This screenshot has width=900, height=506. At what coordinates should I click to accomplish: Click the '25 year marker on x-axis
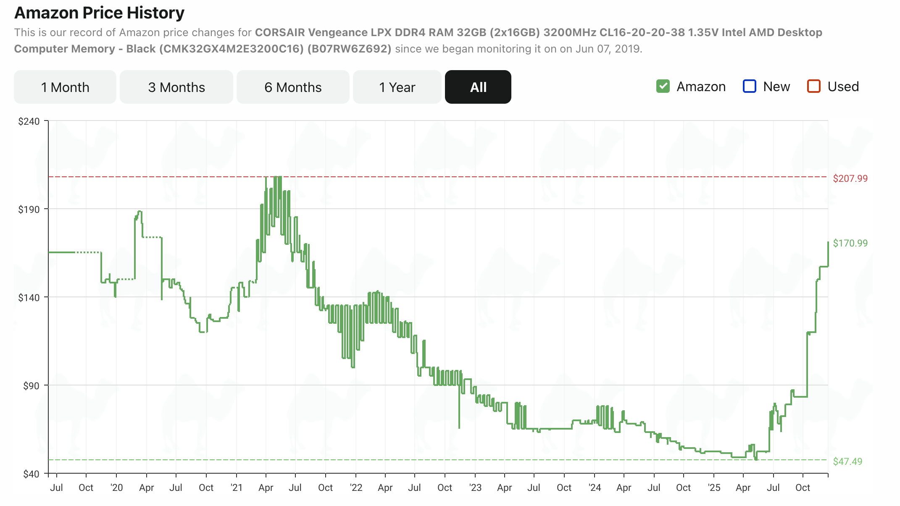tap(714, 488)
